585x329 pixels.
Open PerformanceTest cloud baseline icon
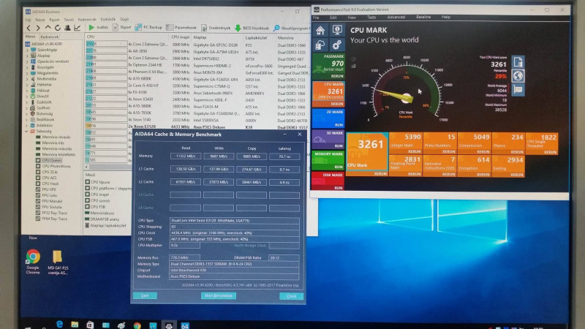320,45
